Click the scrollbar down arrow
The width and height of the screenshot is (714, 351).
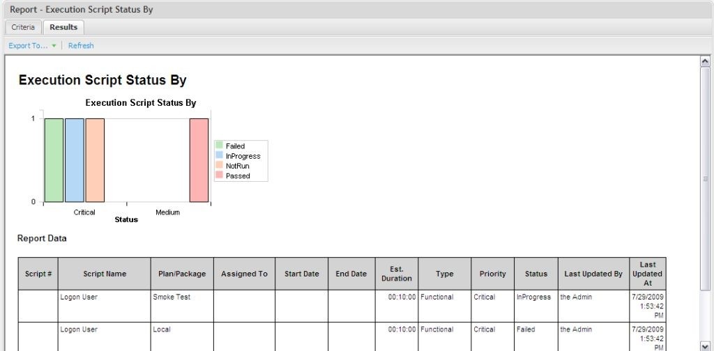click(x=705, y=344)
